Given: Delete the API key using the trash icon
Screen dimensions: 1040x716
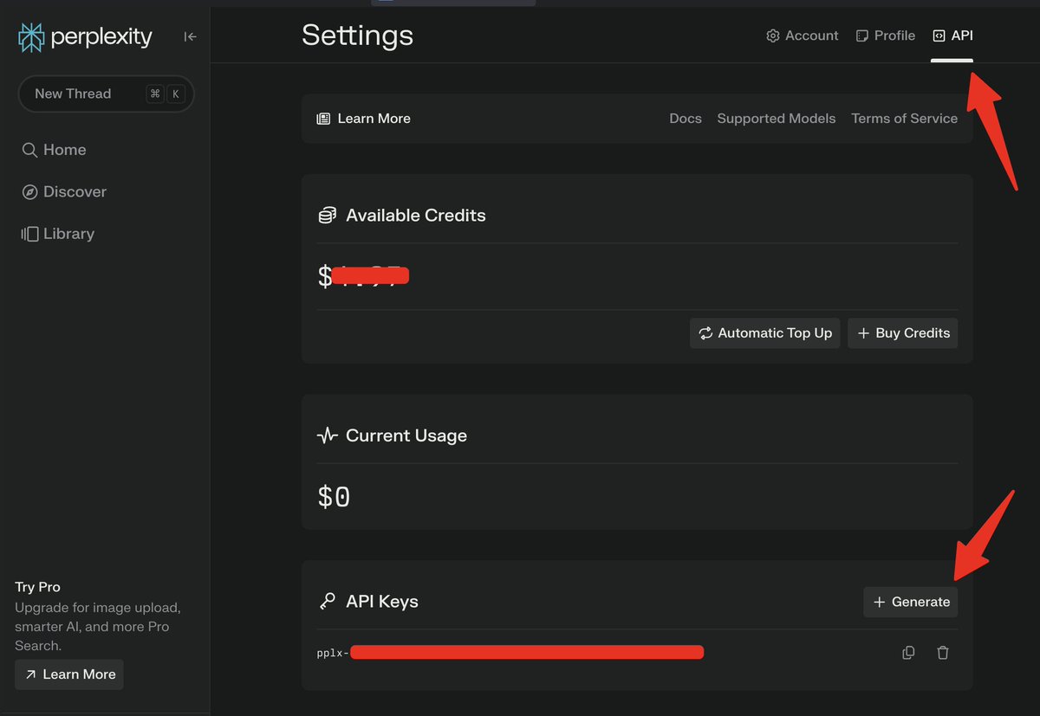Looking at the screenshot, I should tap(943, 653).
